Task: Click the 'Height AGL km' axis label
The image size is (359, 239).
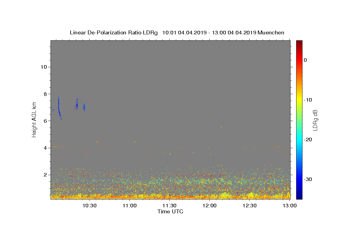Action: [x=34, y=120]
